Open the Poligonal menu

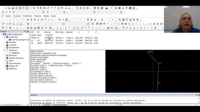point(37,16)
